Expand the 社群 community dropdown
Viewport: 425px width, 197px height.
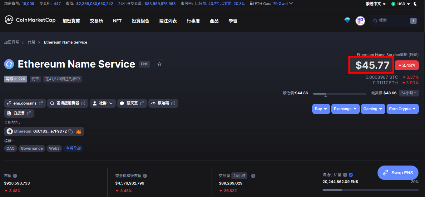click(103, 103)
